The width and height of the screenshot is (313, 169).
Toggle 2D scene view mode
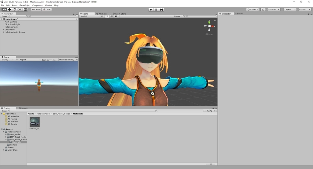(x=102, y=16)
